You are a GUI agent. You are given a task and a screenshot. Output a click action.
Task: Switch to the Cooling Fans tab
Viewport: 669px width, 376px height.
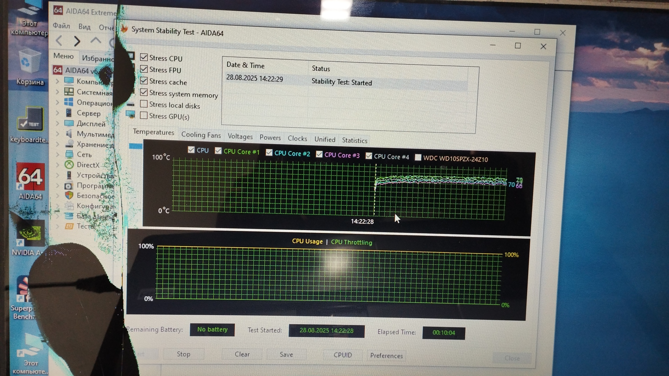[x=201, y=135]
